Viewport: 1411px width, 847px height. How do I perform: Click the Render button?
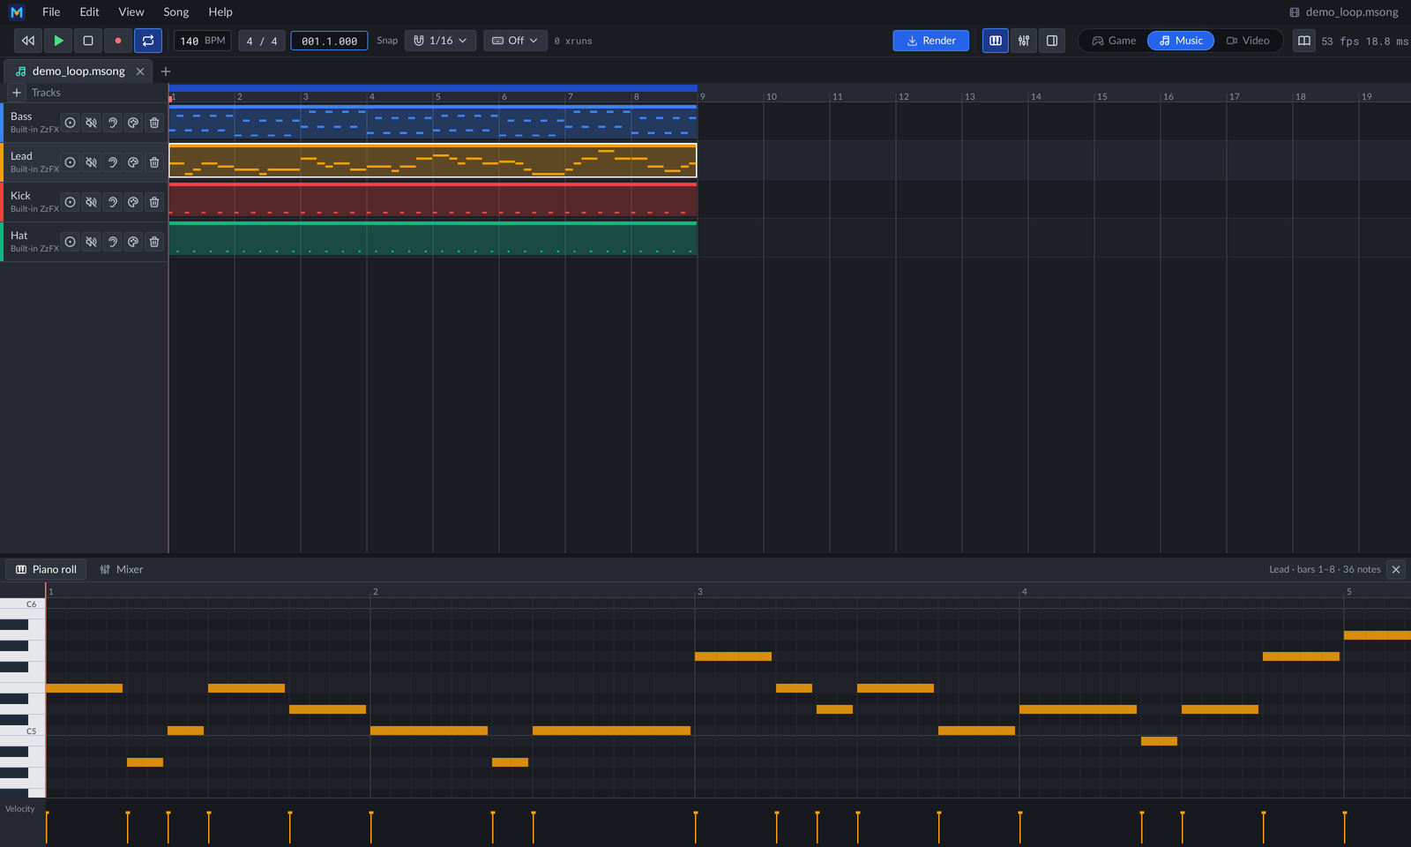pyautogui.click(x=931, y=41)
